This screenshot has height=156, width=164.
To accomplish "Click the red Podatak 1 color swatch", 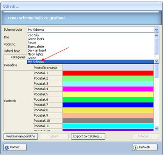I will [x=108, y=73].
